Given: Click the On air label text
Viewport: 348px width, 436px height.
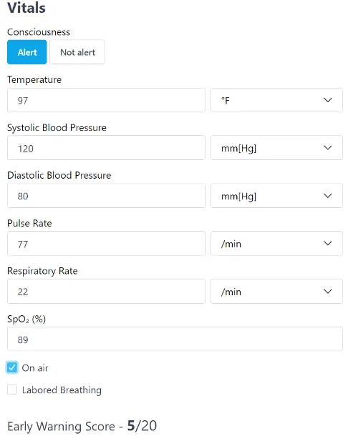Looking at the screenshot, I should click(35, 368).
